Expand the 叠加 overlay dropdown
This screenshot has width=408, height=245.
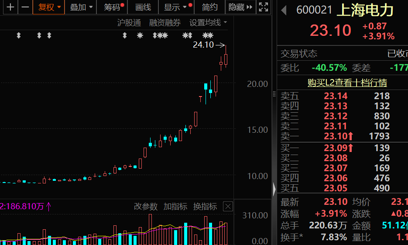pos(81,7)
